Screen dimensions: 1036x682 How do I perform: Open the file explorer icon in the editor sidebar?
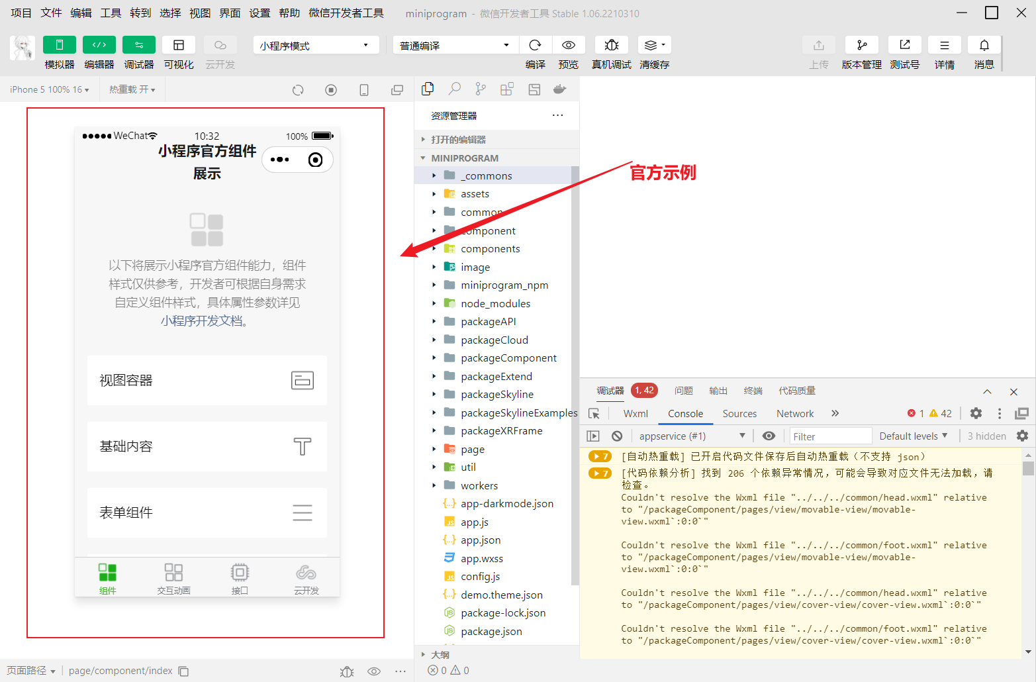coord(428,89)
